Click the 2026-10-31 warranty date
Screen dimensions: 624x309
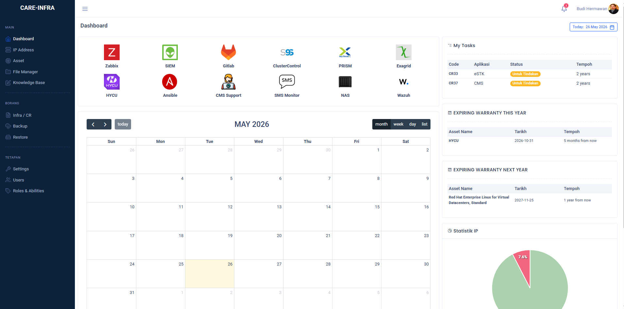pyautogui.click(x=524, y=141)
